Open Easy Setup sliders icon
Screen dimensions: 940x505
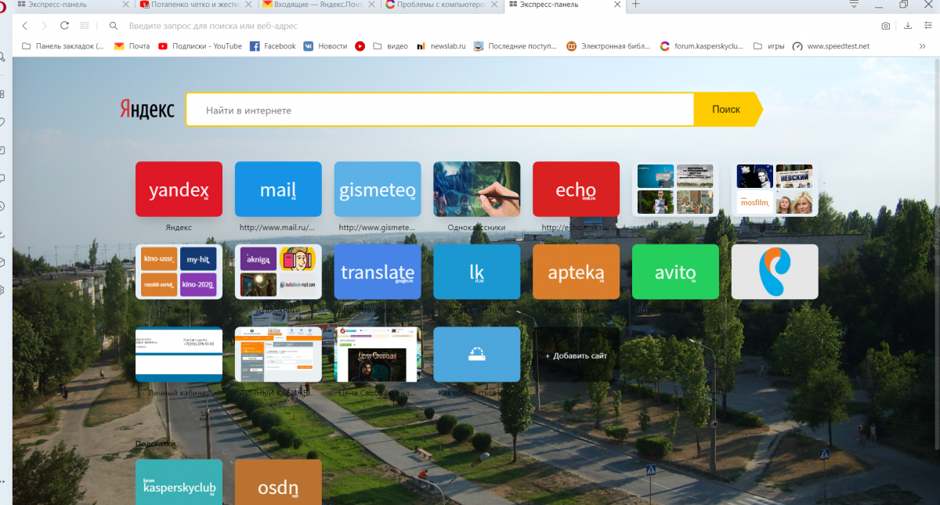point(928,26)
